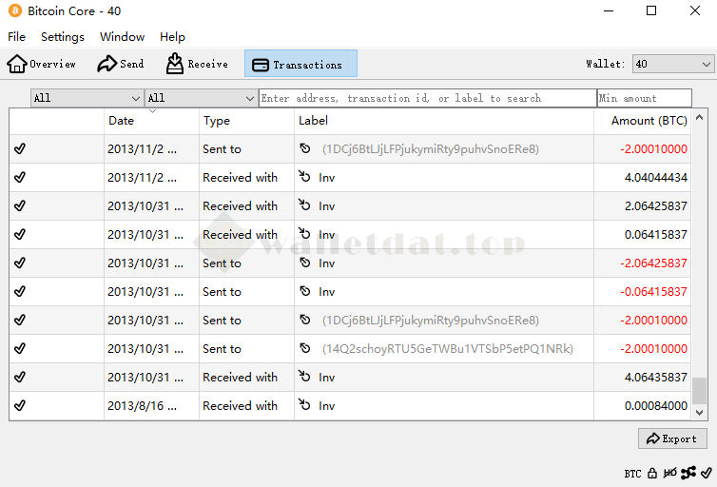Click sent icon for 14Q2schoy address row
717x487 pixels.
(x=304, y=348)
